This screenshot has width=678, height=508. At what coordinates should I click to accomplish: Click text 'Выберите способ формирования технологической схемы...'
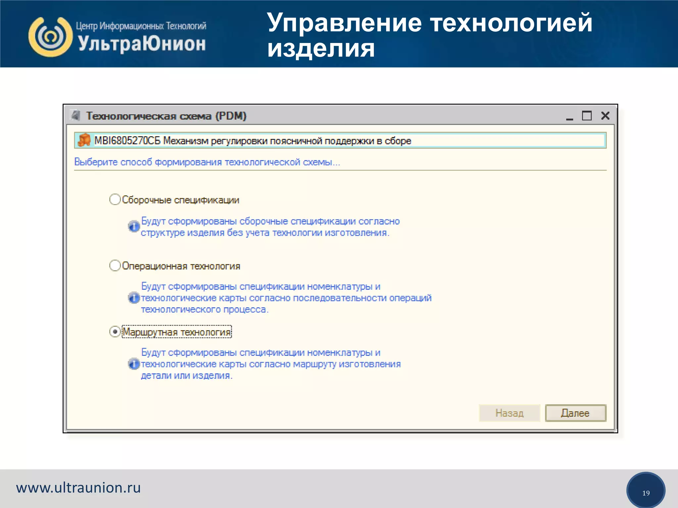(207, 162)
